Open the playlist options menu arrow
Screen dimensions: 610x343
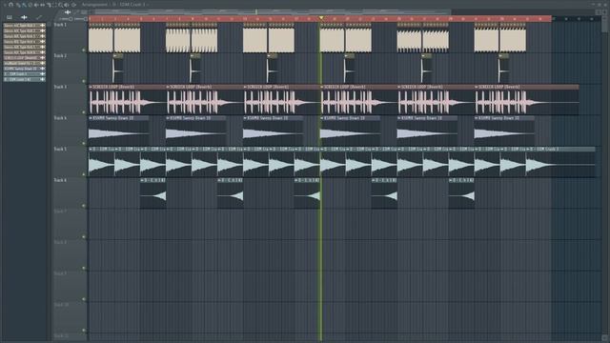tap(4, 5)
